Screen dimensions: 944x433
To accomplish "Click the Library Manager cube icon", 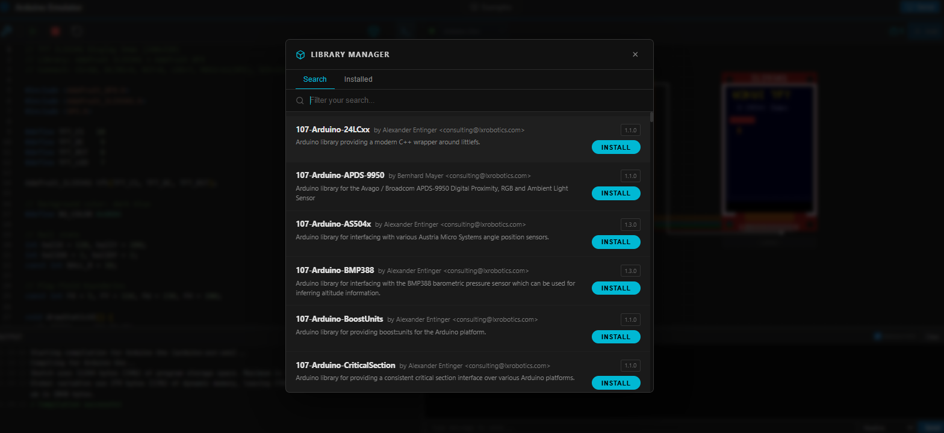I will click(x=300, y=55).
